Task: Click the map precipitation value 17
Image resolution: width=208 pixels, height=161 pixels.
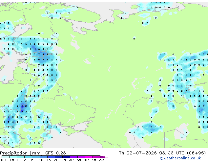Action: (x=22, y=112)
